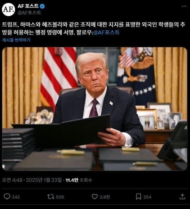Click the like count 3.8천
190x209 pixels.
click(x=105, y=197)
